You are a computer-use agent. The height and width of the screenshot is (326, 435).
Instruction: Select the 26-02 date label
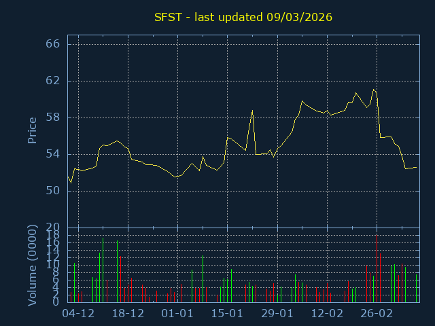click(377, 314)
